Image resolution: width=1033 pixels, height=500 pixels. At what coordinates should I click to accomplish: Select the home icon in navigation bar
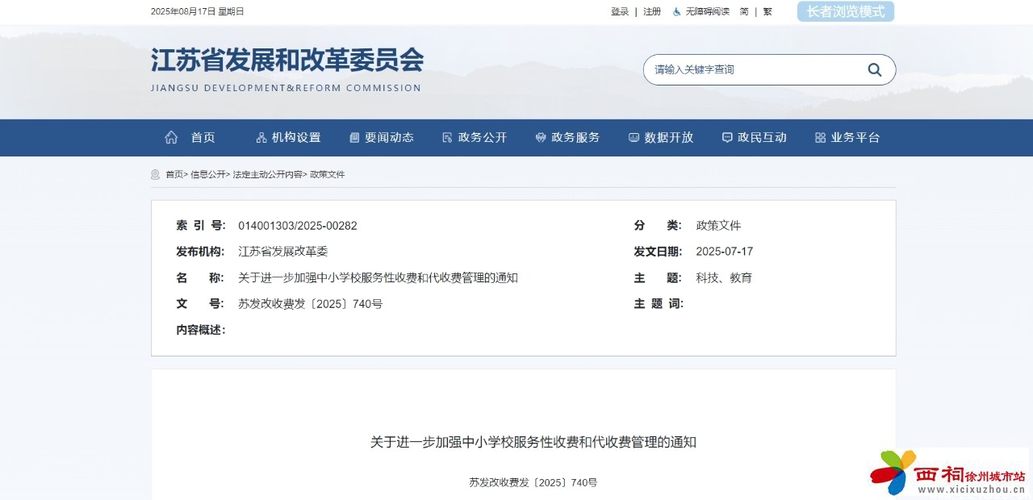pyautogui.click(x=169, y=137)
